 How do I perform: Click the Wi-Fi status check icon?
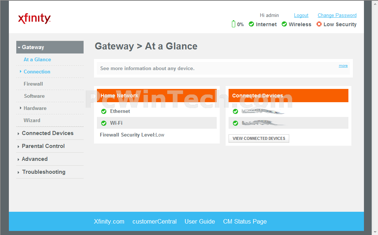[x=104, y=123]
